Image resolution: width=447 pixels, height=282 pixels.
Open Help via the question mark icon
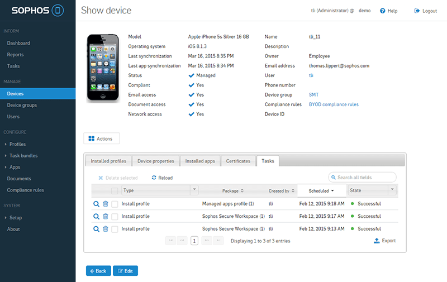point(383,11)
